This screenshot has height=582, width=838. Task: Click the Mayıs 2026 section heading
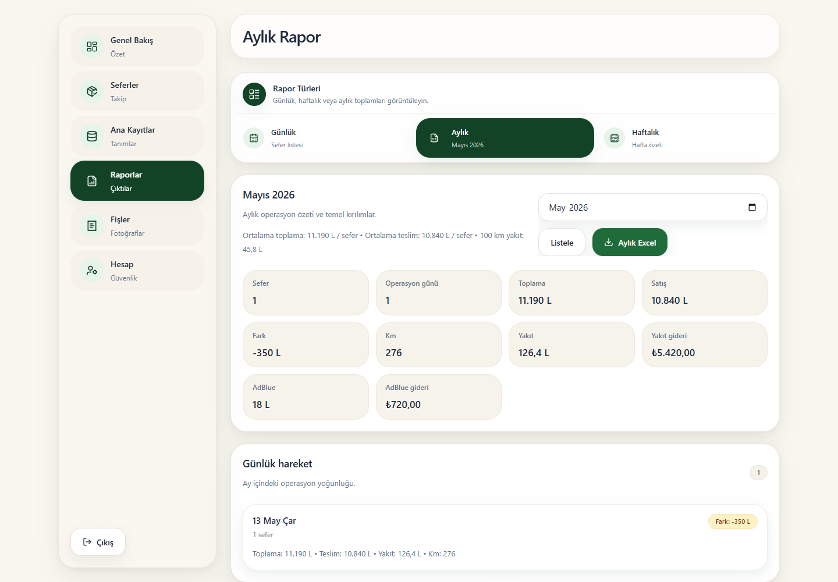coord(269,195)
